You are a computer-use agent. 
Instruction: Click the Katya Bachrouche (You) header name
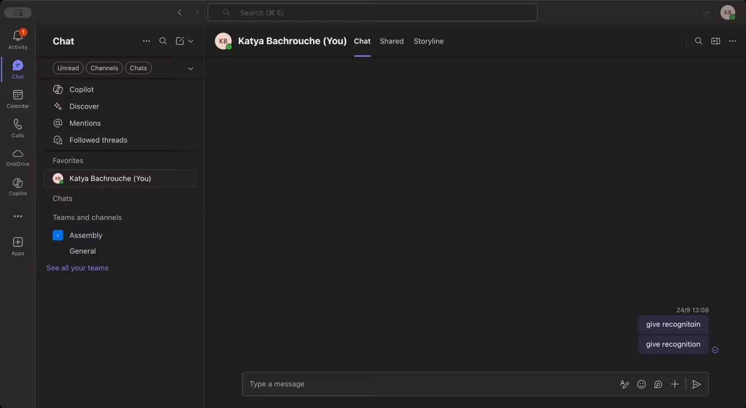(292, 41)
